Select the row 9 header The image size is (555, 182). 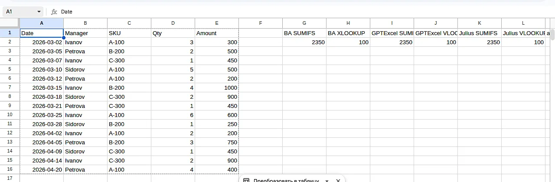pos(10,106)
